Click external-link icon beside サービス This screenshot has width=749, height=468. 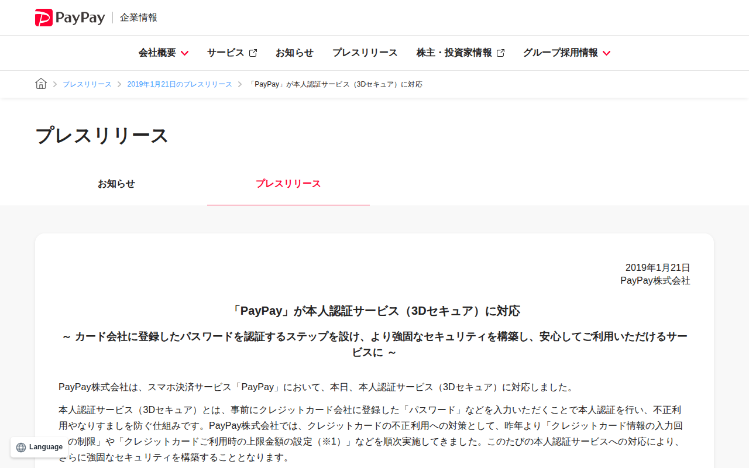pos(253,53)
